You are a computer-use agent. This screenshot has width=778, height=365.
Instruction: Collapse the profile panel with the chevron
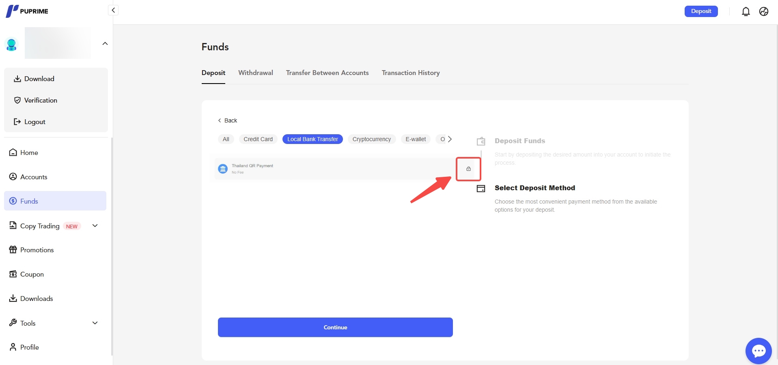click(105, 43)
